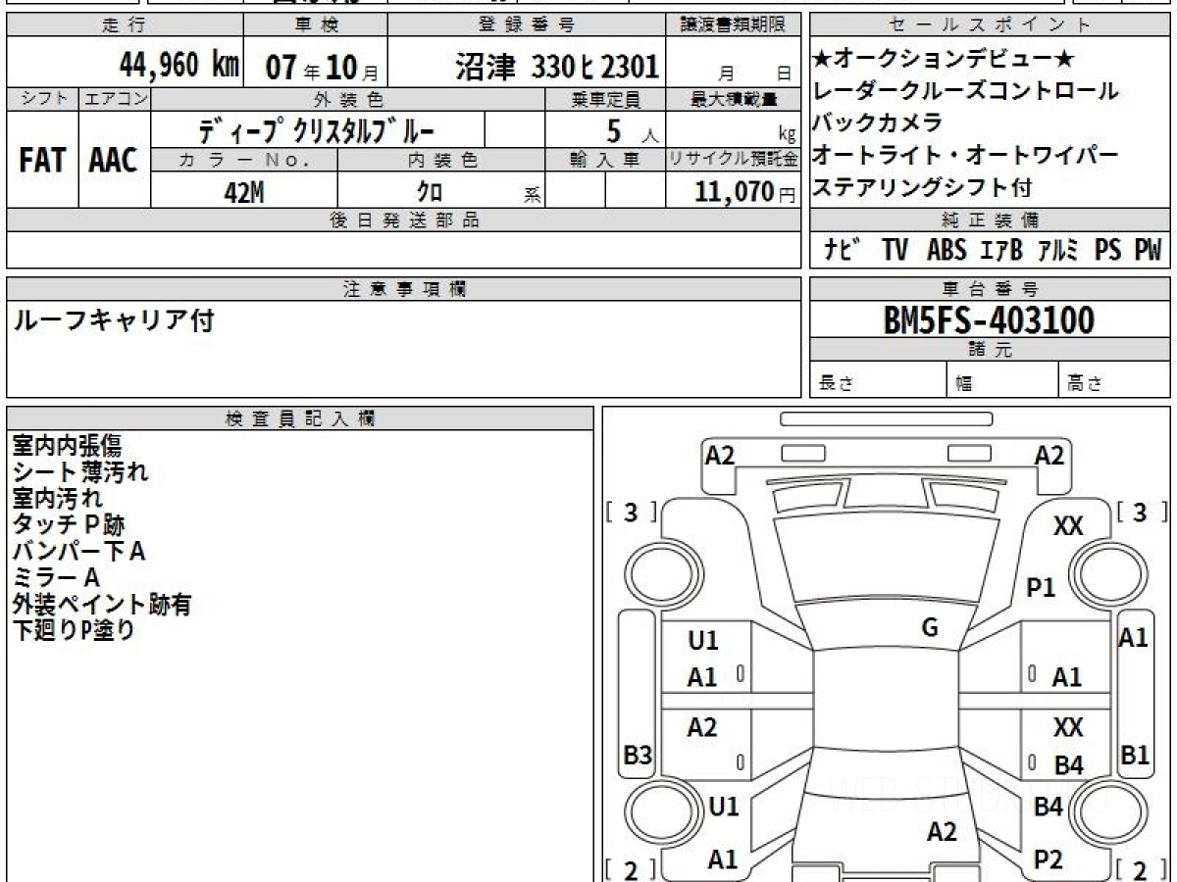Viewport: 1177px width, 882px height.
Task: Select the ABS equipment entry
Action: click(x=947, y=250)
